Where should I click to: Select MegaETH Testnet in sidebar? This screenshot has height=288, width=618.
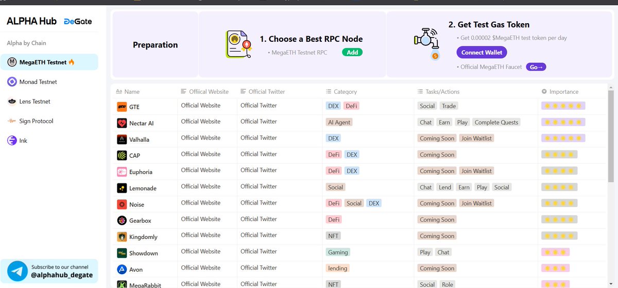(49, 62)
